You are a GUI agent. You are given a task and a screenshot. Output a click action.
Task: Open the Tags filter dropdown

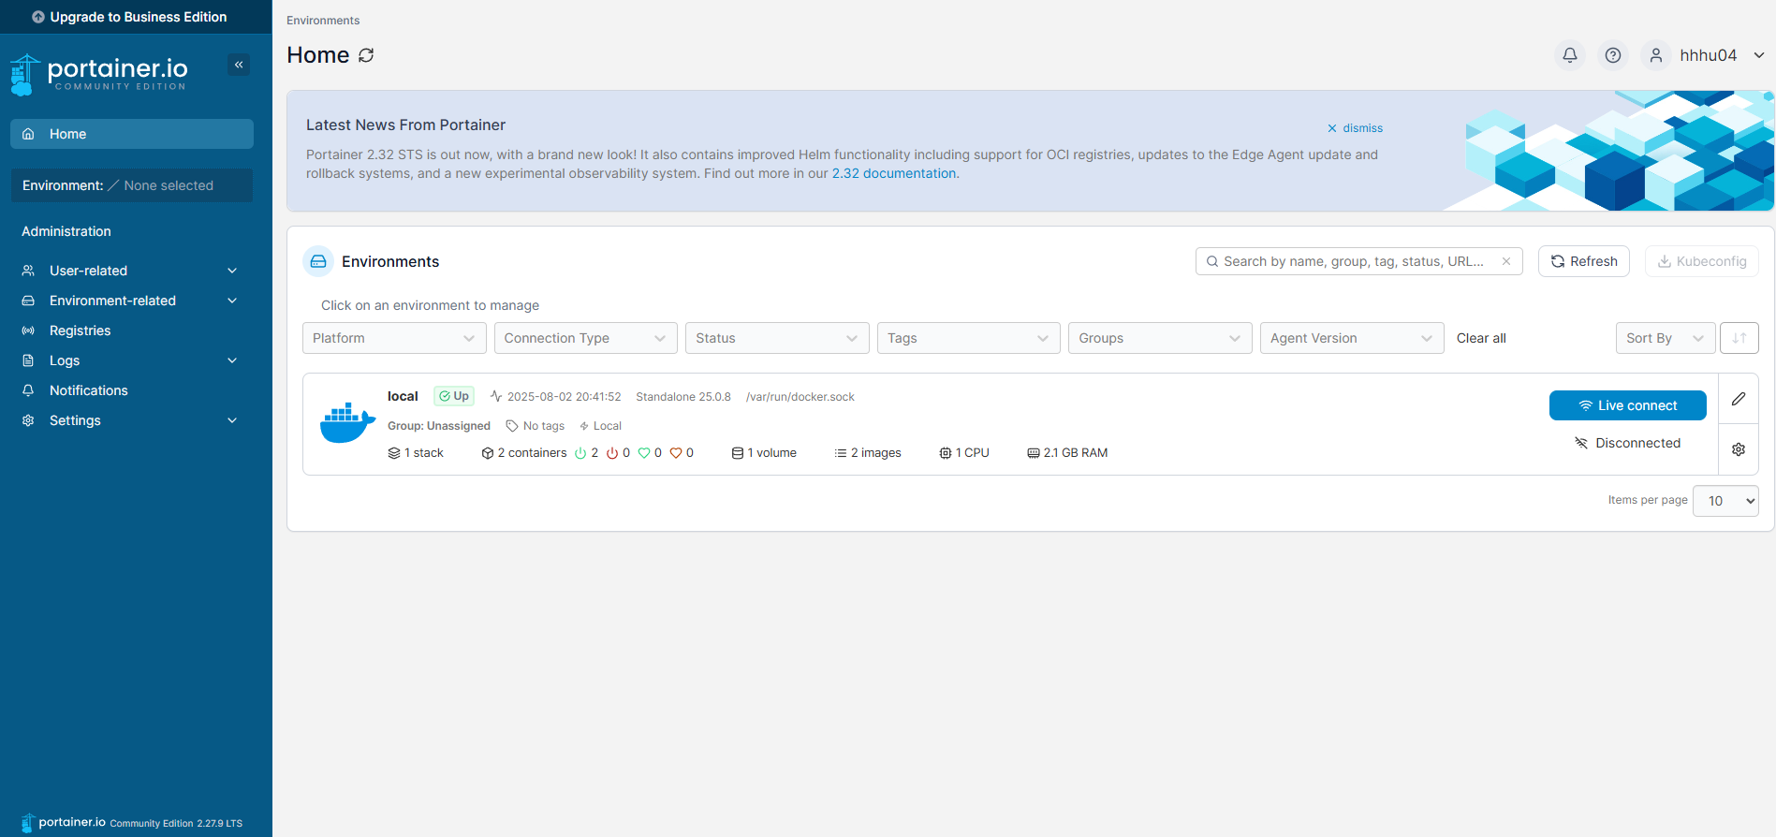(969, 338)
